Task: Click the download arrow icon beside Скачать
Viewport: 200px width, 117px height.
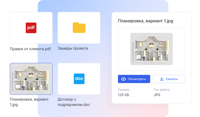Action: coord(162,79)
